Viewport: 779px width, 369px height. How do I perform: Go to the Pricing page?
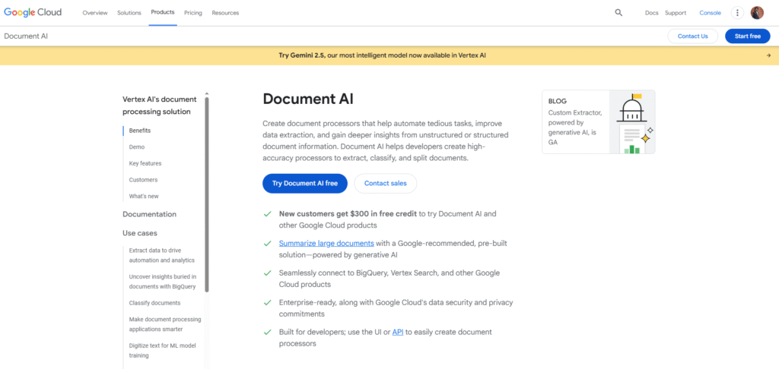(193, 13)
